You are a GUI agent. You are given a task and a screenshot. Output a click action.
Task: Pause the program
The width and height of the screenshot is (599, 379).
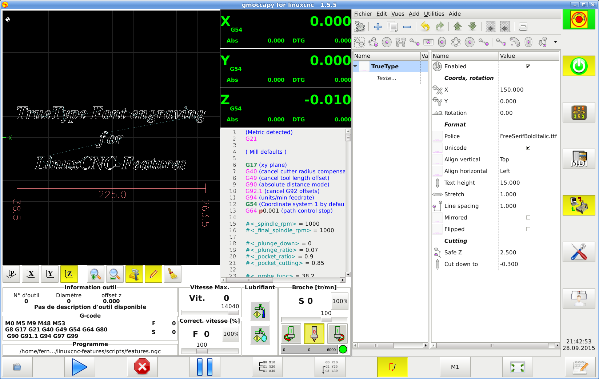(205, 367)
